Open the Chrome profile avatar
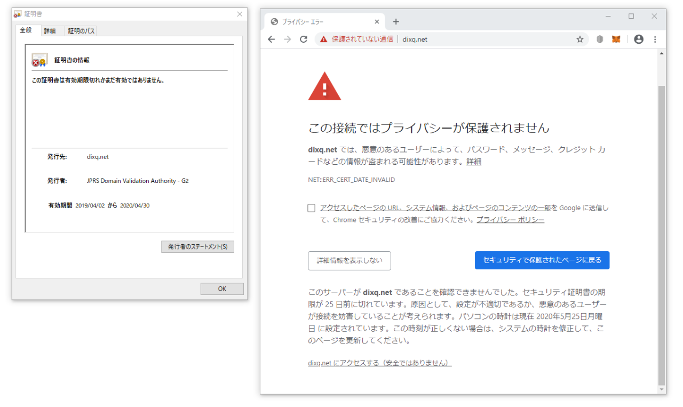 click(638, 39)
